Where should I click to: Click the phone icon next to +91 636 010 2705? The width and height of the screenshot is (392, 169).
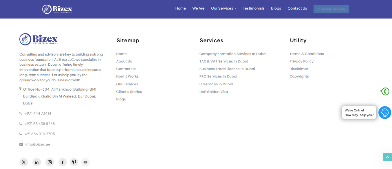coord(21,134)
